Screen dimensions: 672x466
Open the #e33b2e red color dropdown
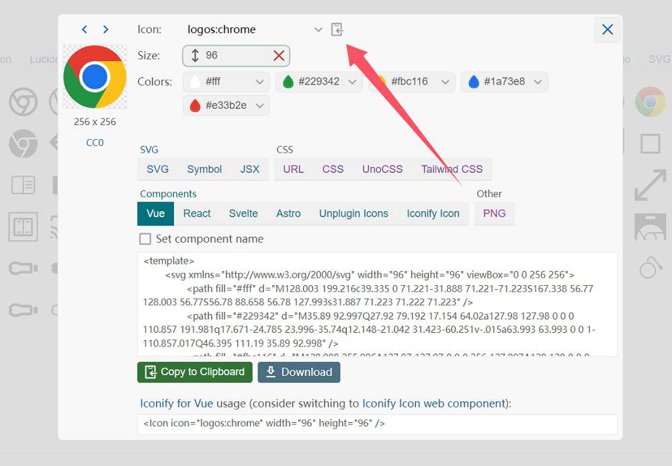(259, 106)
